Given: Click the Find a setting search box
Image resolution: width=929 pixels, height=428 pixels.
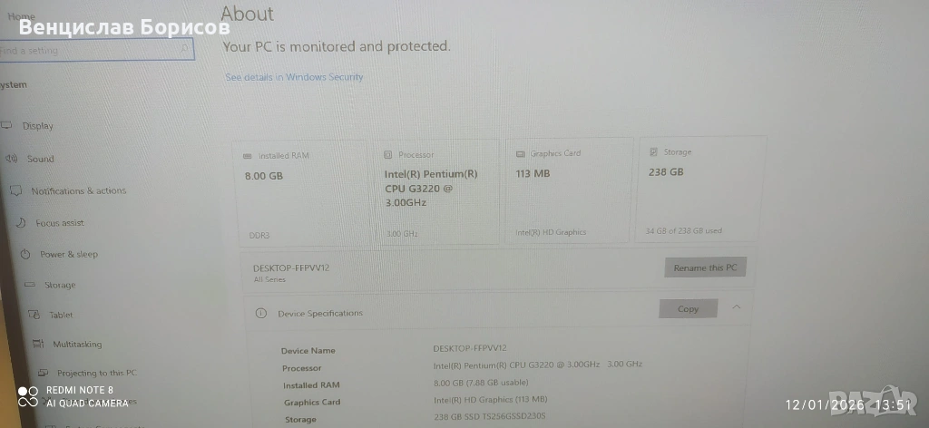Looking at the screenshot, I should 96,49.
